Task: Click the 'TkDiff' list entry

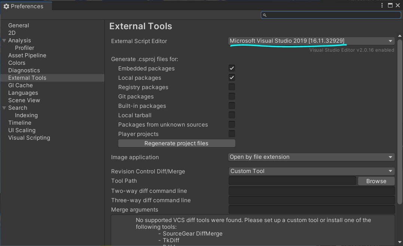Action: 171,240
